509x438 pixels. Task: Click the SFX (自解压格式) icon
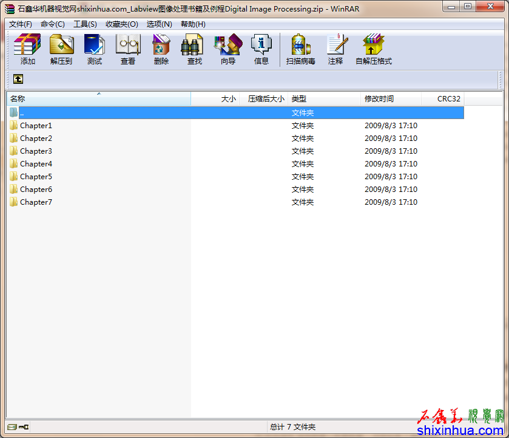373,49
